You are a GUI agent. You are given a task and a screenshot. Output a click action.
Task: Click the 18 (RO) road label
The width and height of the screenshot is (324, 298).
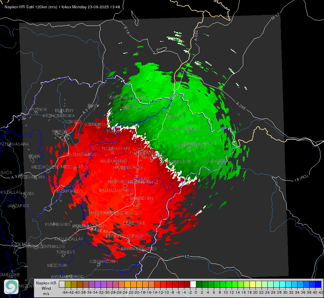point(301,178)
